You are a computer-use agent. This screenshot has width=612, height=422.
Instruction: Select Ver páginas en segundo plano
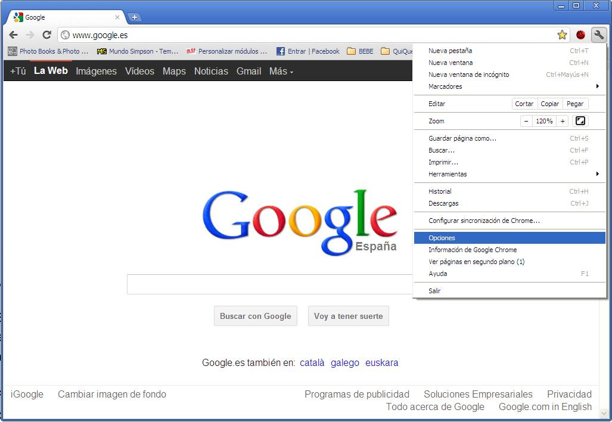pyautogui.click(x=510, y=262)
